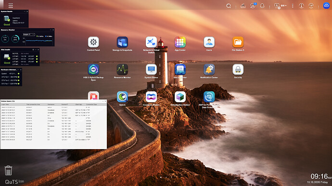Launch the Qsirch search app
The width and height of the screenshot is (332, 186).
122,97
